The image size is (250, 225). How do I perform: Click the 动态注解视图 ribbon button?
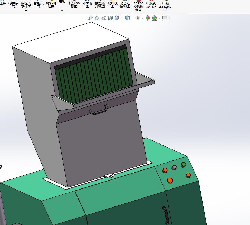pos(125,4)
